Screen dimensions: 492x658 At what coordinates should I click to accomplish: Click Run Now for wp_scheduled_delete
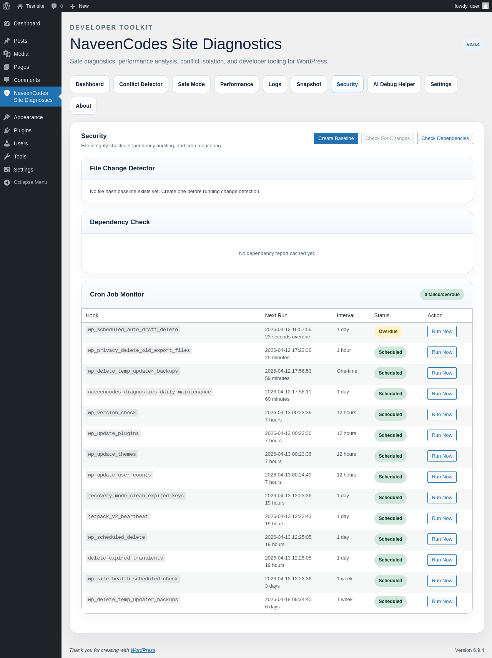442,539
